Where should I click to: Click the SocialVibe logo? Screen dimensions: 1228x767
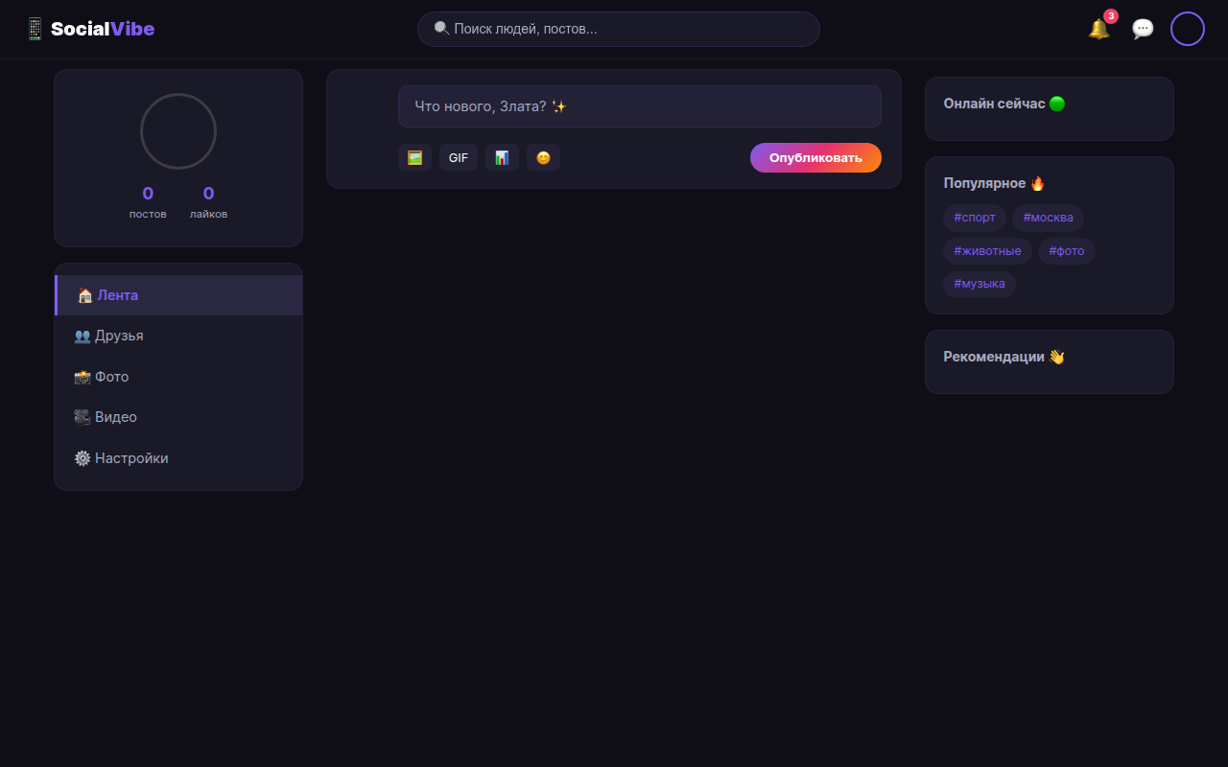(x=89, y=29)
